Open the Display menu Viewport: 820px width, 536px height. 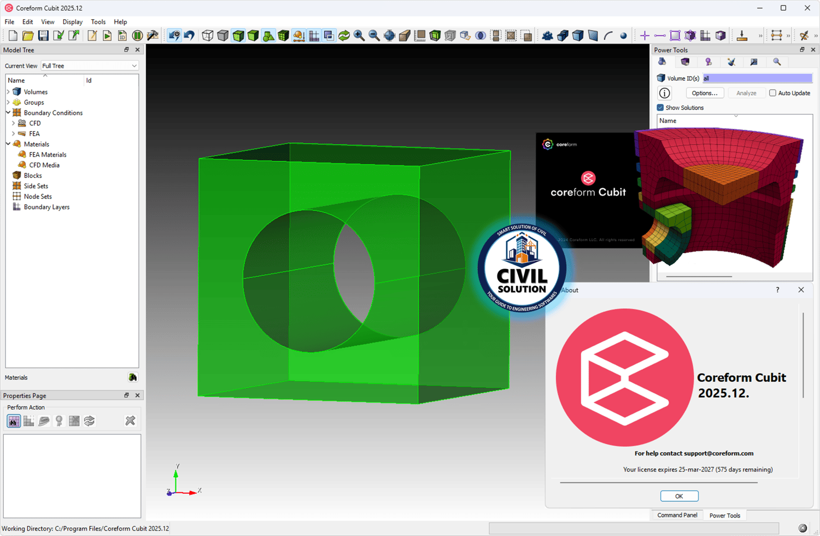[x=73, y=22]
